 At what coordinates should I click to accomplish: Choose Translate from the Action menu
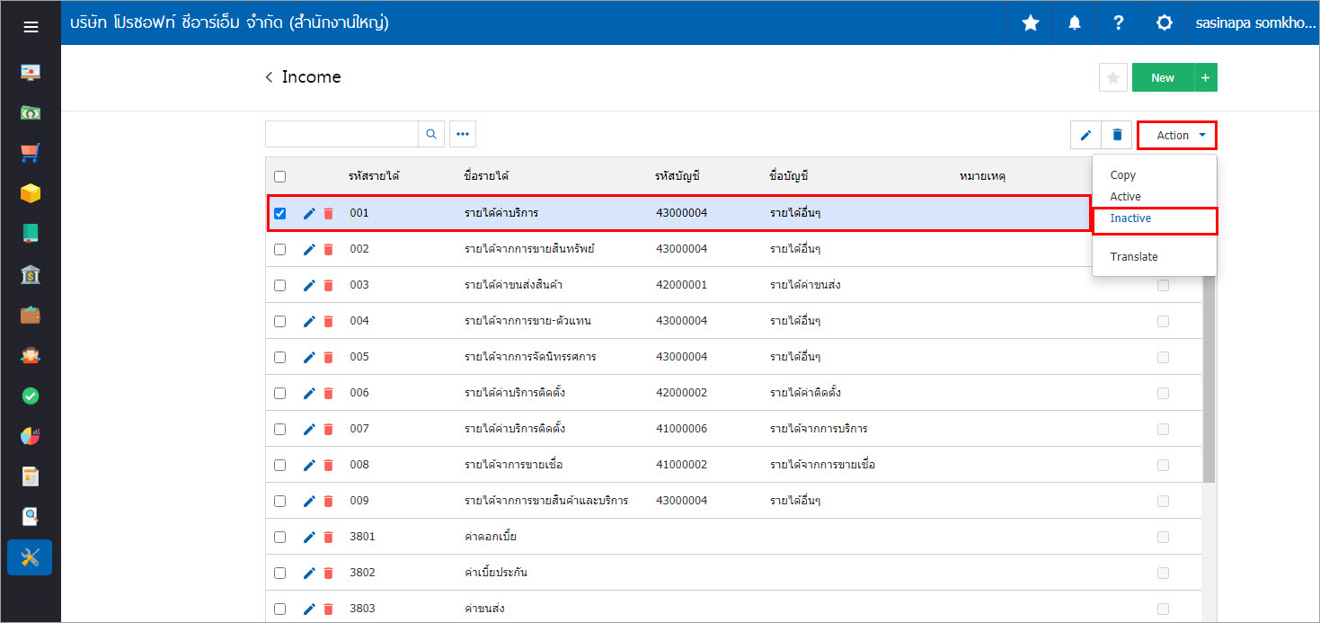[1134, 257]
